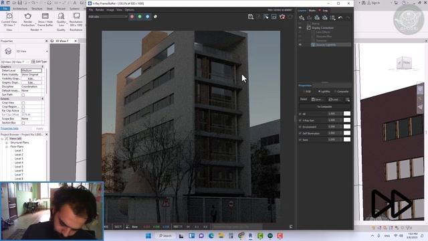
Task: Click the To Composite button
Action: 324,107
